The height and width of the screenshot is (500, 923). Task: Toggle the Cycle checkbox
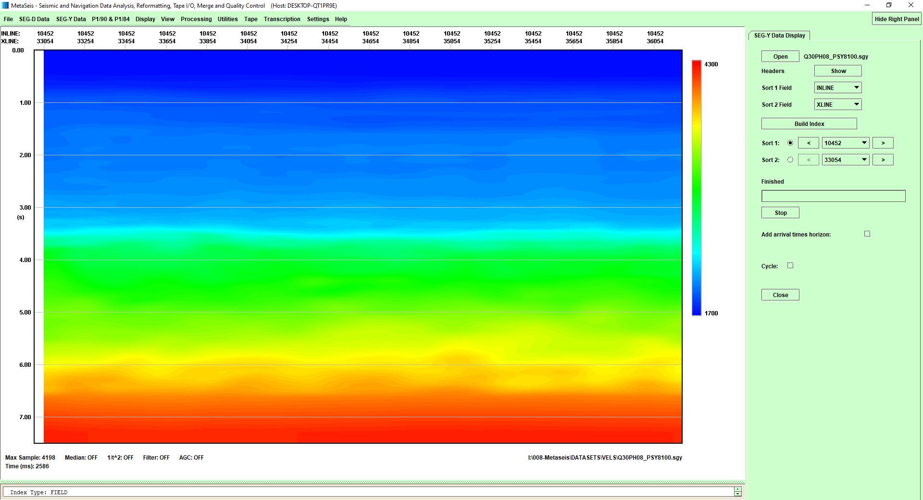coord(790,266)
